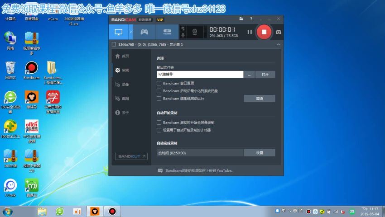Open the BANDICUT link button
Image resolution: width=385 pixels, height=217 pixels.
[x=131, y=156]
